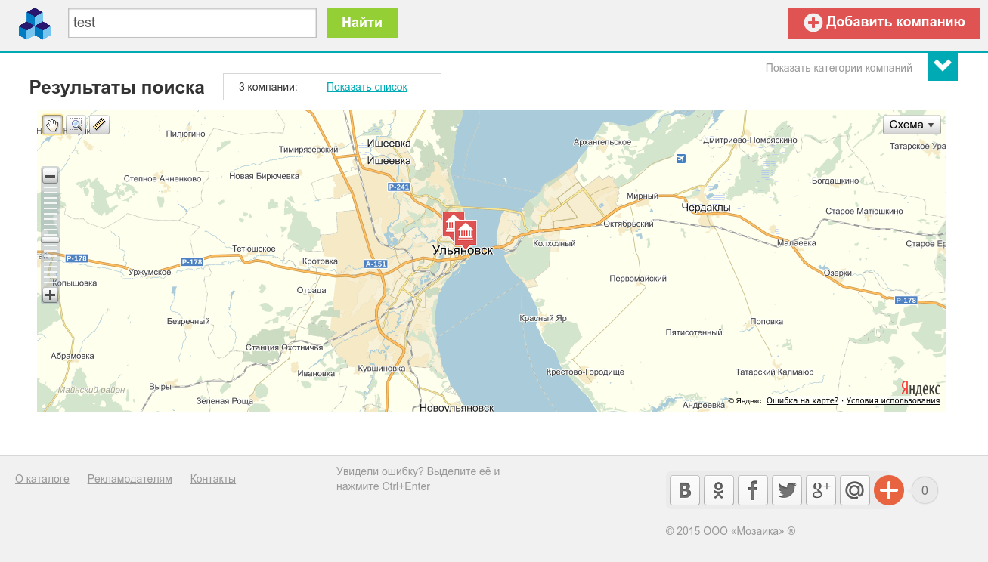This screenshot has width=988, height=562.
Task: Share via Twitter icon
Action: click(x=787, y=490)
